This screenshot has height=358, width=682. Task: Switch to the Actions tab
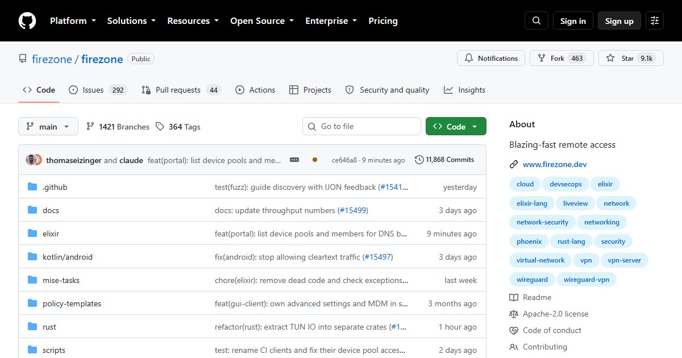(x=255, y=90)
